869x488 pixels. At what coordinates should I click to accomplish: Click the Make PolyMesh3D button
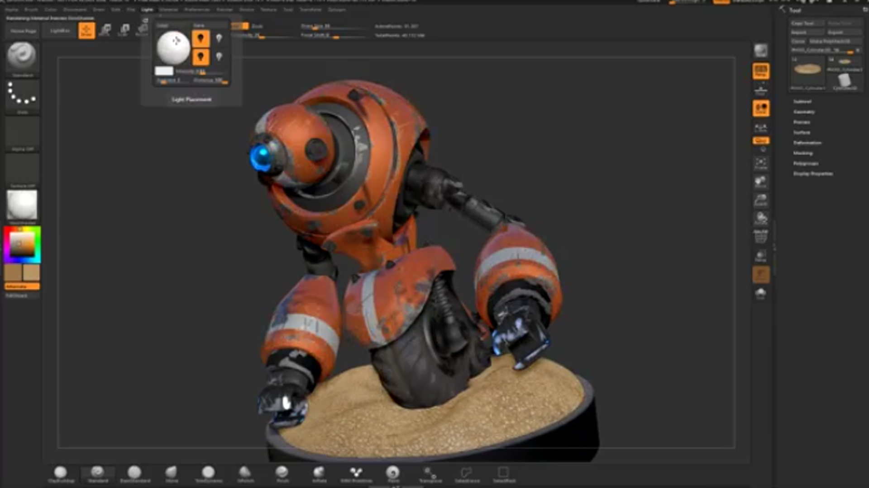tap(829, 41)
